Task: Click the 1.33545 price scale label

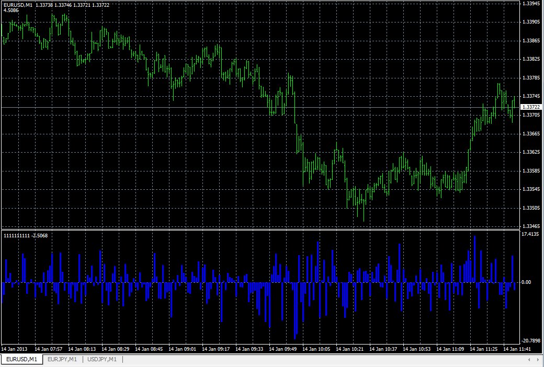Action: click(531, 189)
